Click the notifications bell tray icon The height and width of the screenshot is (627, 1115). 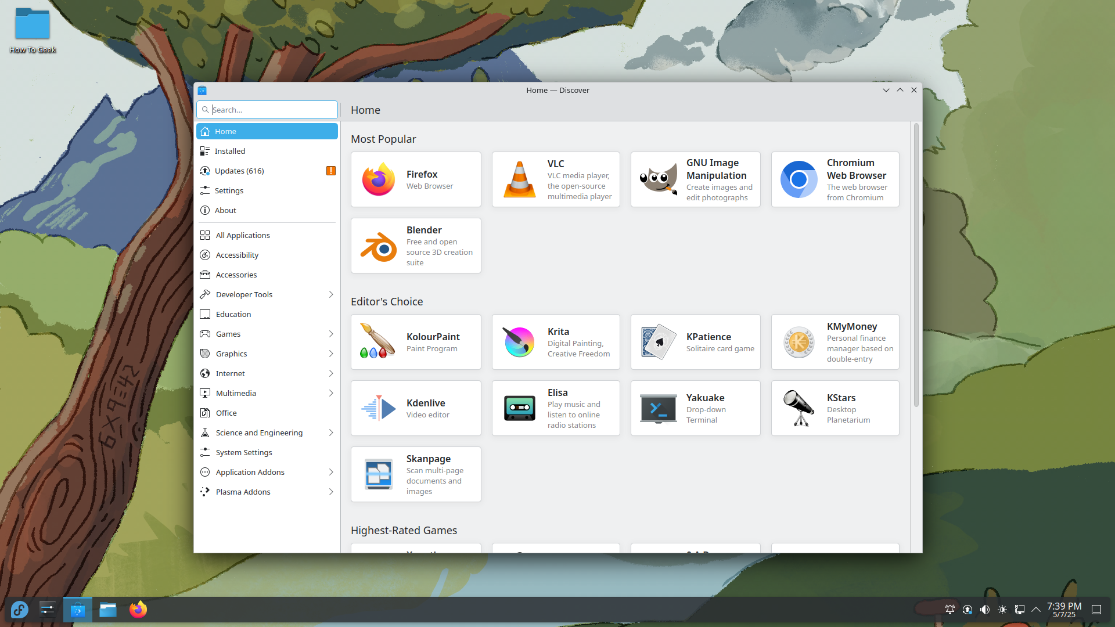(950, 610)
